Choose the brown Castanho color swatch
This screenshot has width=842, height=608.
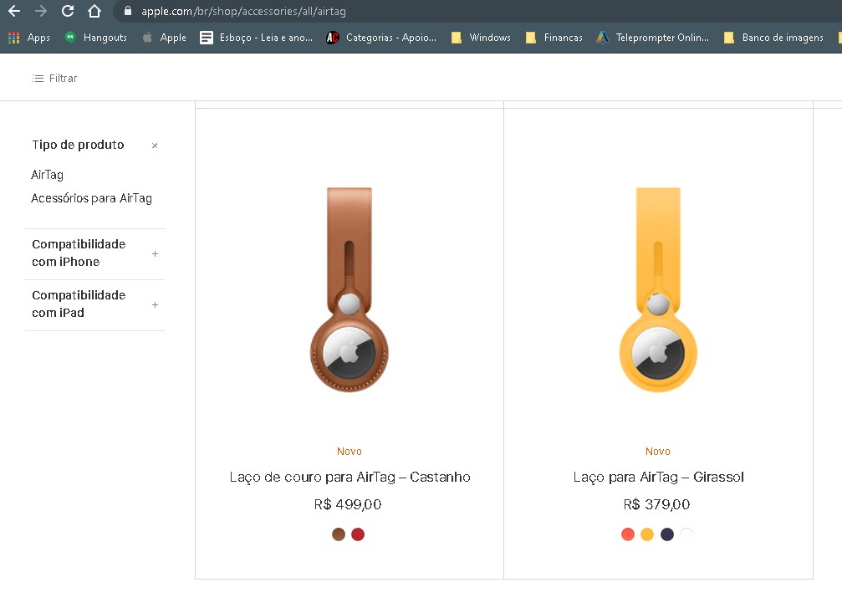pos(339,534)
